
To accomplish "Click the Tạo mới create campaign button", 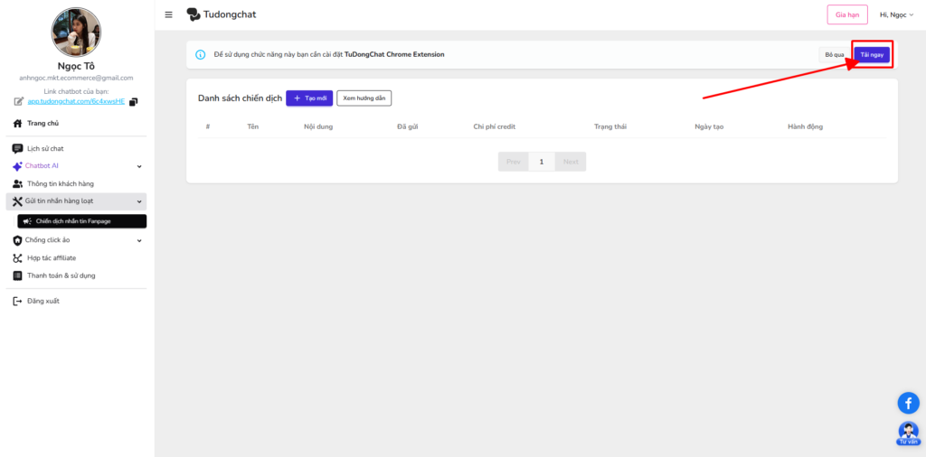I will [x=309, y=98].
